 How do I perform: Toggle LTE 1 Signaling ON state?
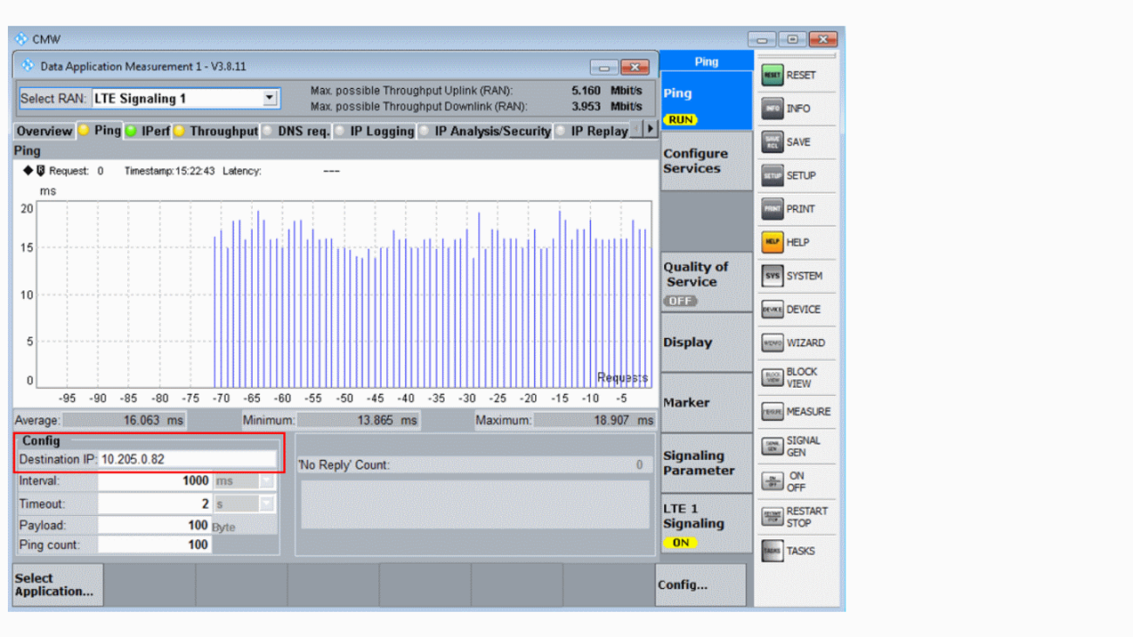tap(682, 542)
